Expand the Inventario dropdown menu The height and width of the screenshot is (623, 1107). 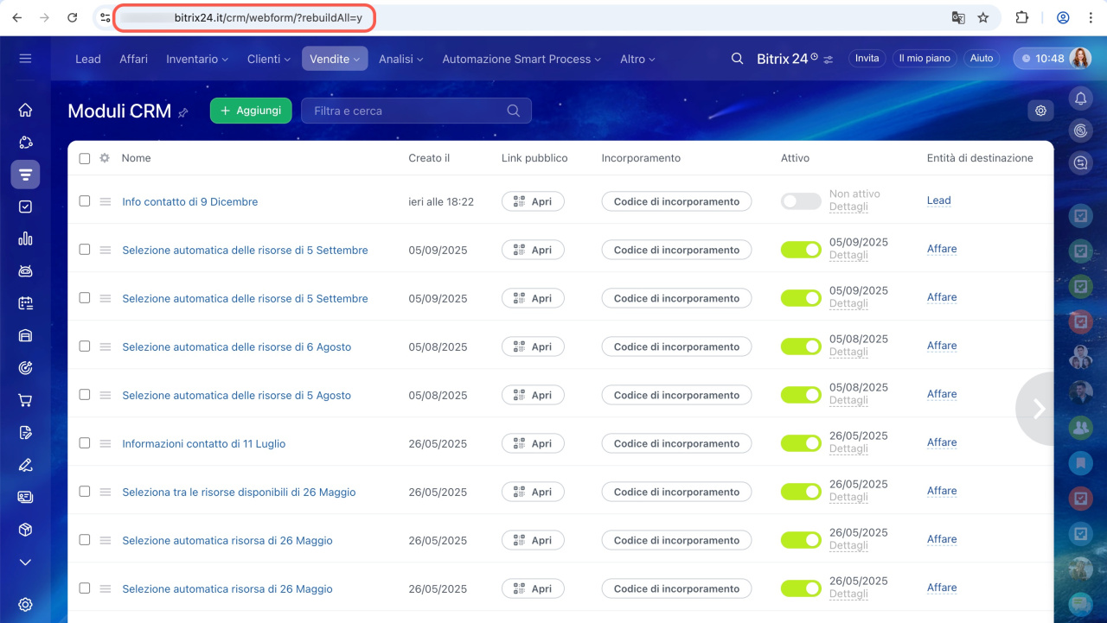click(x=197, y=59)
